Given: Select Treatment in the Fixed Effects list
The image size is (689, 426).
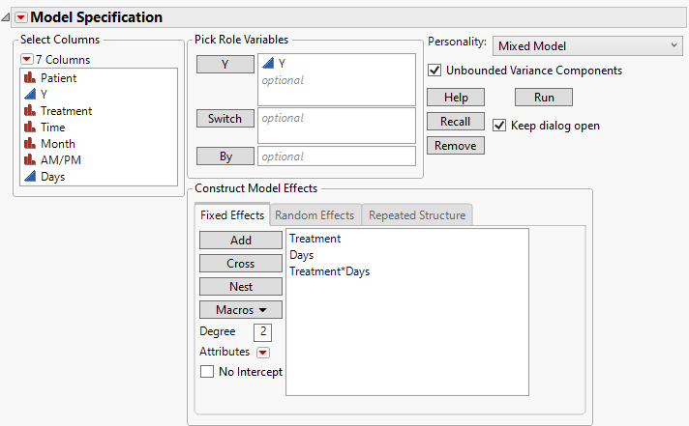Looking at the screenshot, I should click(315, 239).
